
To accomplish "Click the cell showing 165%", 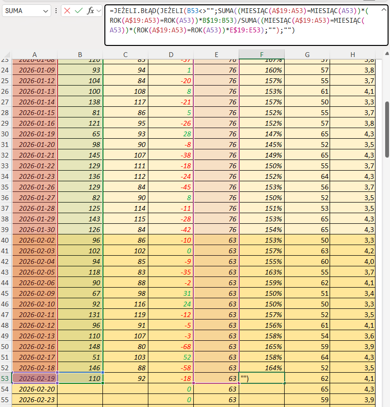I will (262, 347).
